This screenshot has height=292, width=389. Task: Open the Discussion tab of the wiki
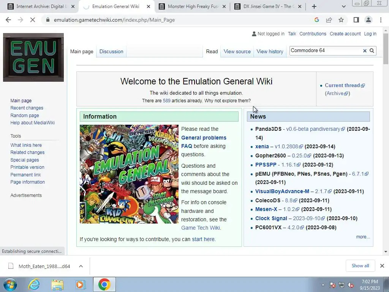point(111,51)
